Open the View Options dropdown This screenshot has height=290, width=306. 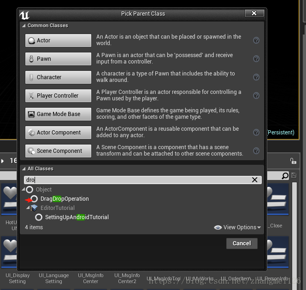point(237,227)
